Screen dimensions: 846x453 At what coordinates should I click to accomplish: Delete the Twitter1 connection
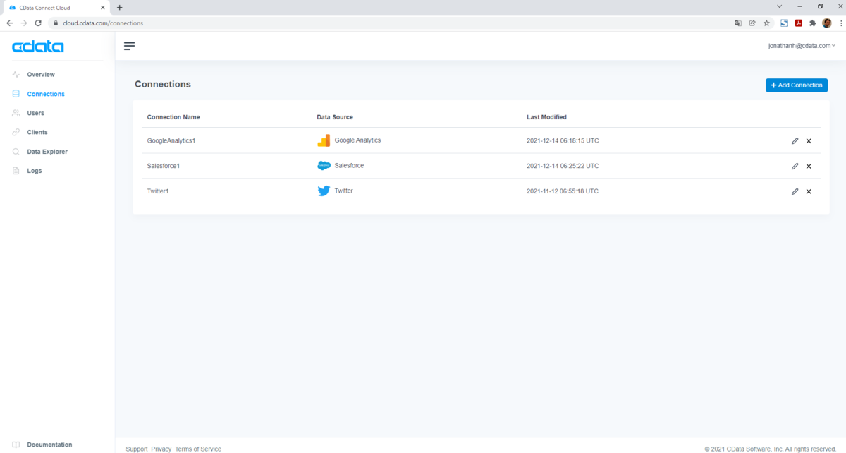(x=809, y=191)
